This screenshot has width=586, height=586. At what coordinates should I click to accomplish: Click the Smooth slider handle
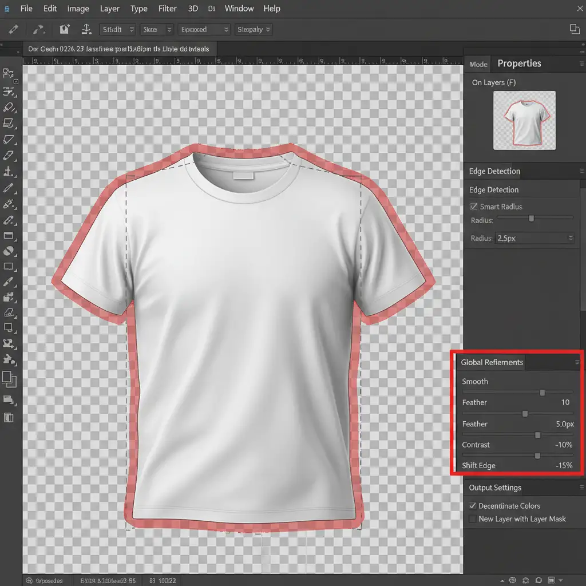point(542,393)
